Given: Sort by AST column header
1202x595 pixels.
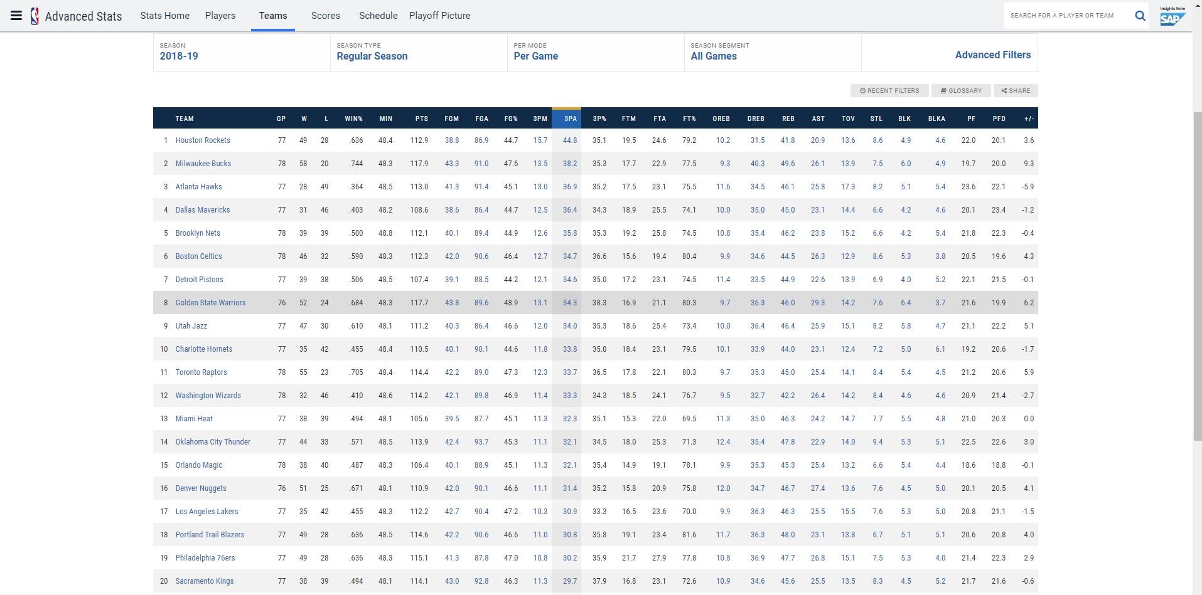Looking at the screenshot, I should (818, 118).
